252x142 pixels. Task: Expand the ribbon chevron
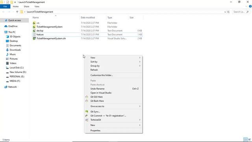(x=246, y=6)
